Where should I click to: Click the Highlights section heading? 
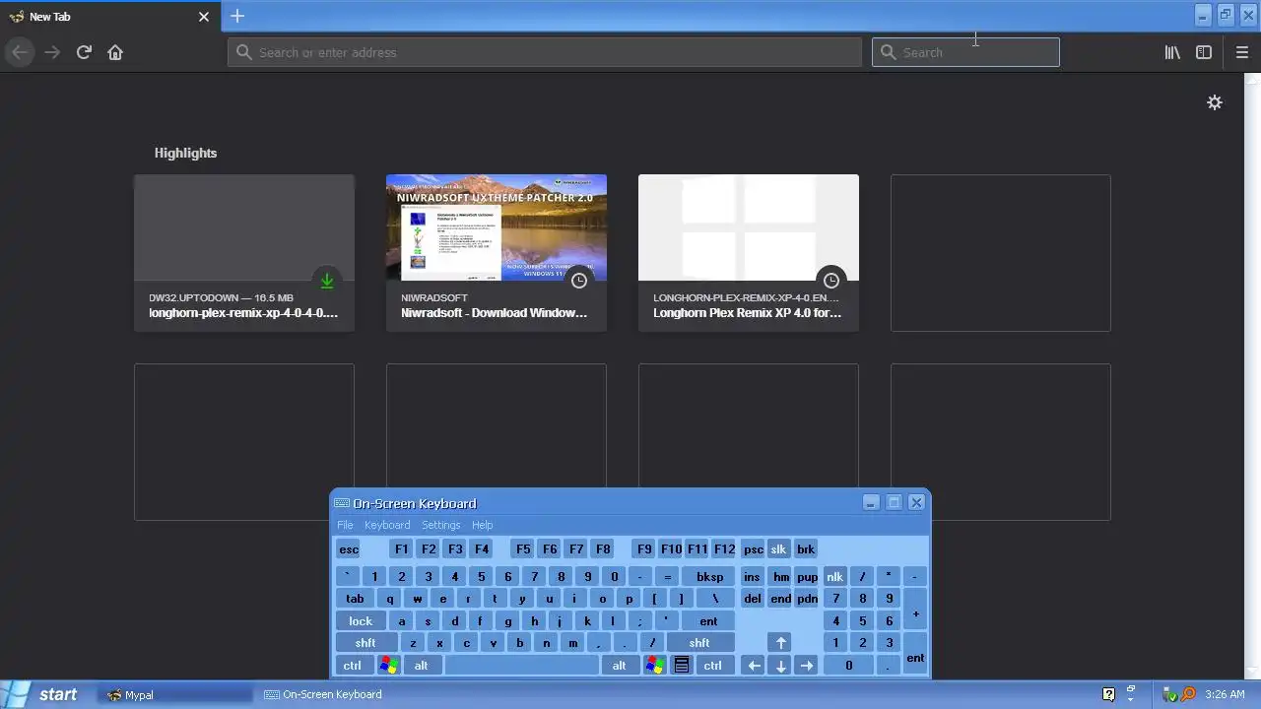pyautogui.click(x=185, y=153)
